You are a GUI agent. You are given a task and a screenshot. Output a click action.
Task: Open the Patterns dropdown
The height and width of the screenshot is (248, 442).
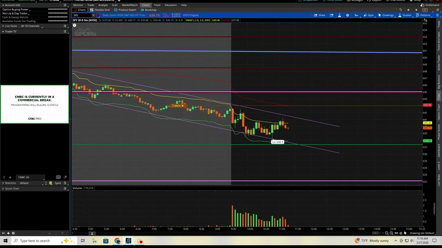coord(423,15)
